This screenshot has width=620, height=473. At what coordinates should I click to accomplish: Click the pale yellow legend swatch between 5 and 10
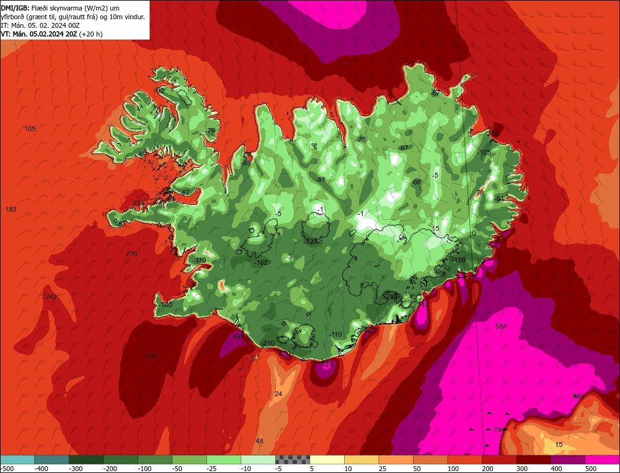coord(327,459)
